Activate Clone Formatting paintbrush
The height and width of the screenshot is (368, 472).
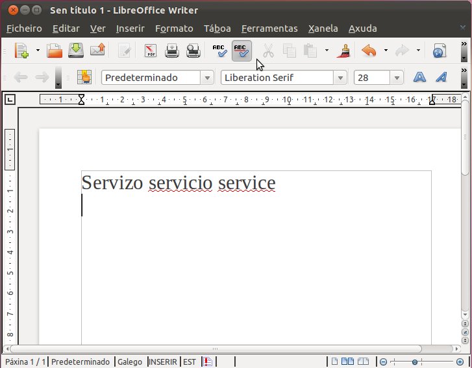(343, 51)
